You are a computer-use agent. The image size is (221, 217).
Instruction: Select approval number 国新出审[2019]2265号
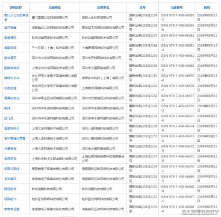pos(143,58)
